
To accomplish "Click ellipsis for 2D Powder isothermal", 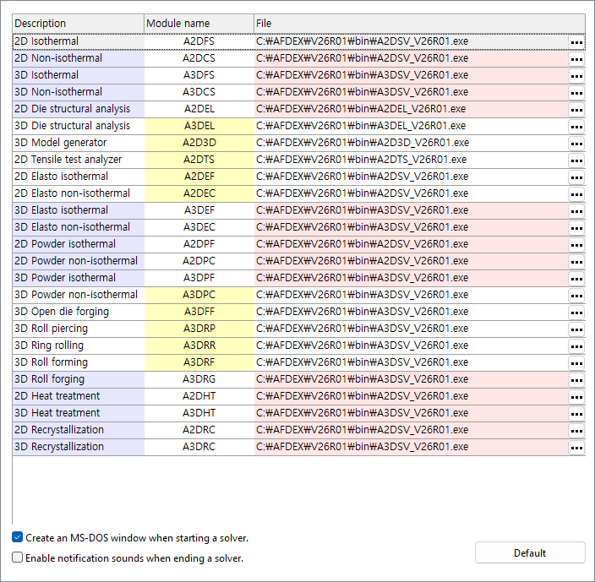I will (576, 245).
